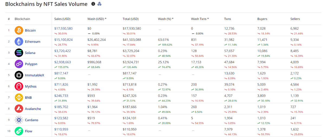Click Bitcoin sales value $17,930,580
This screenshot has width=325, height=137.
coord(63,28)
